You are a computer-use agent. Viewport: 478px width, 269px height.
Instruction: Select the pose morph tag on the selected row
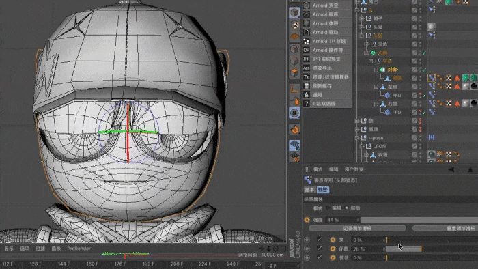pyautogui.click(x=432, y=78)
